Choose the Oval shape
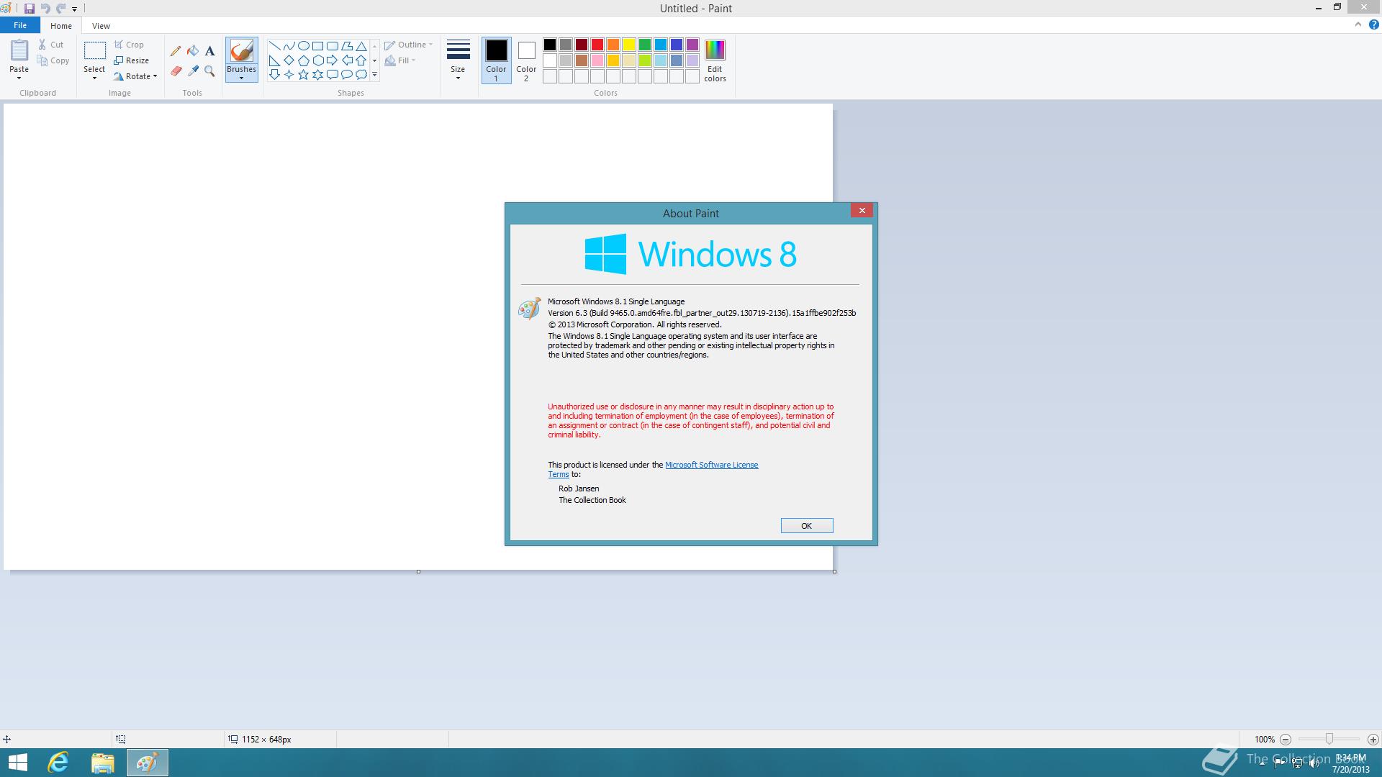This screenshot has width=1382, height=777. (303, 46)
